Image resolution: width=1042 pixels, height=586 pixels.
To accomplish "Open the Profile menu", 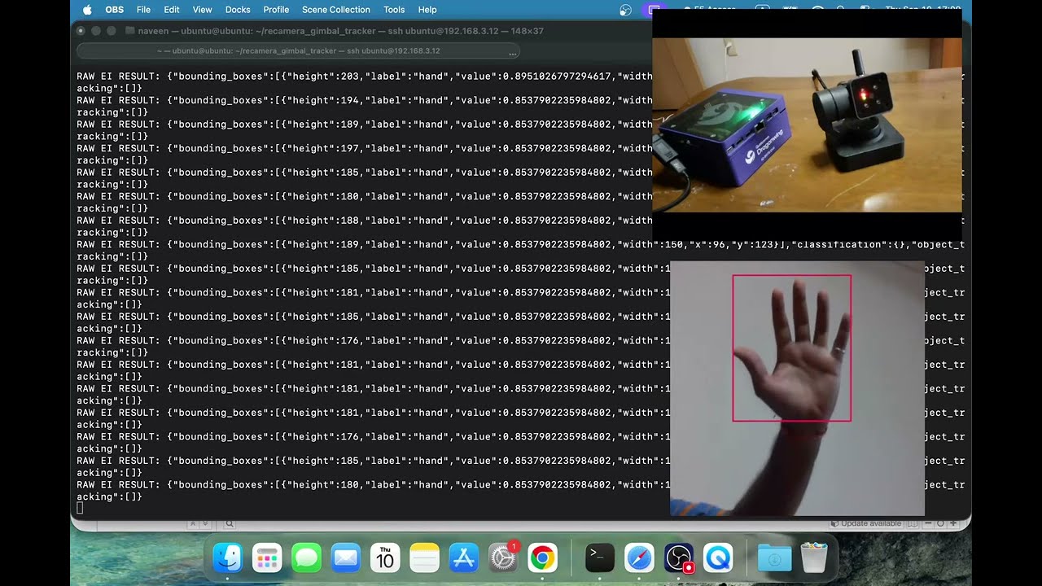I will [276, 10].
